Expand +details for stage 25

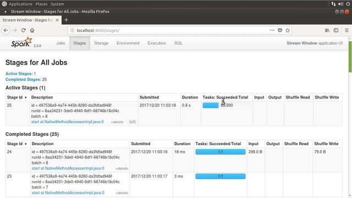117,122
